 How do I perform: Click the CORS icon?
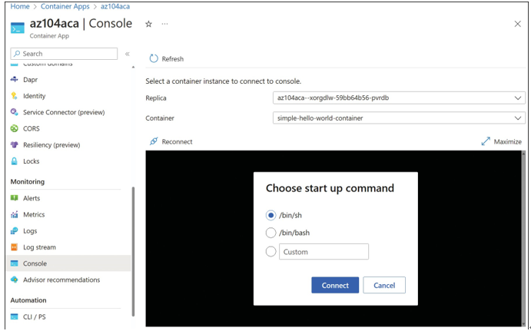click(x=15, y=128)
